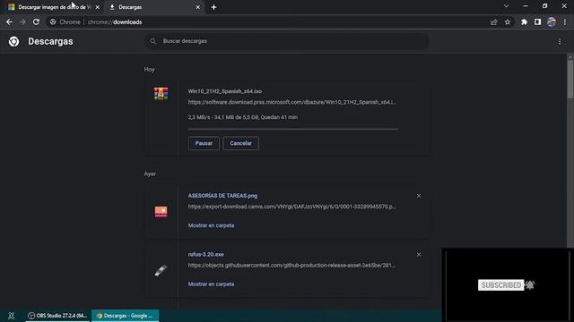Image resolution: width=574 pixels, height=322 pixels.
Task: Show ASESORÍAS DE TAREAS.png in folder
Action: (212, 225)
